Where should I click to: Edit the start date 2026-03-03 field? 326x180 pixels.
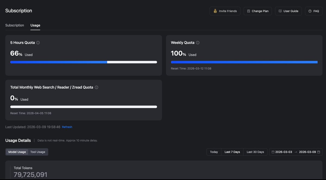pyautogui.click(x=284, y=152)
